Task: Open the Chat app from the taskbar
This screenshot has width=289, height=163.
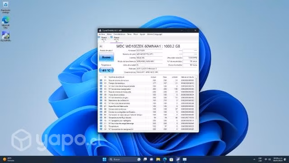Action: pyautogui.click(x=152, y=159)
